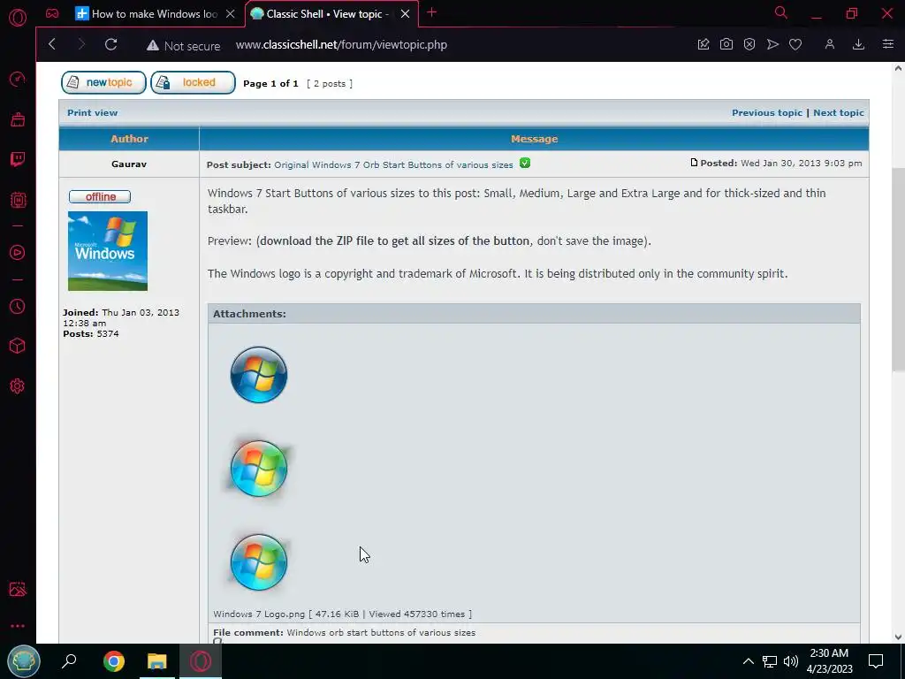
Task: Click the newtopic button
Action: (x=104, y=82)
